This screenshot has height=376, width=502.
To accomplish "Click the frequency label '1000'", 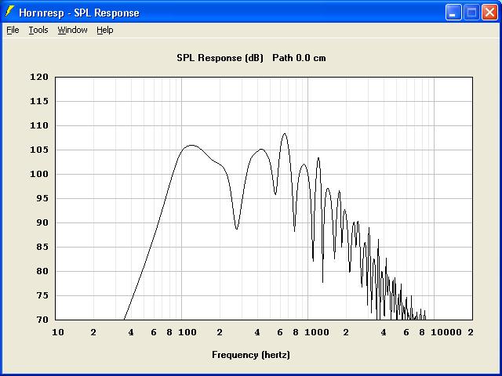I will pyautogui.click(x=317, y=332).
